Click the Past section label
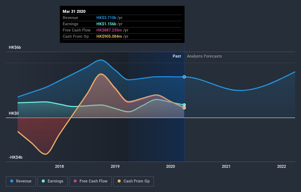Viewport: 301px width, 192px height. pyautogui.click(x=177, y=56)
